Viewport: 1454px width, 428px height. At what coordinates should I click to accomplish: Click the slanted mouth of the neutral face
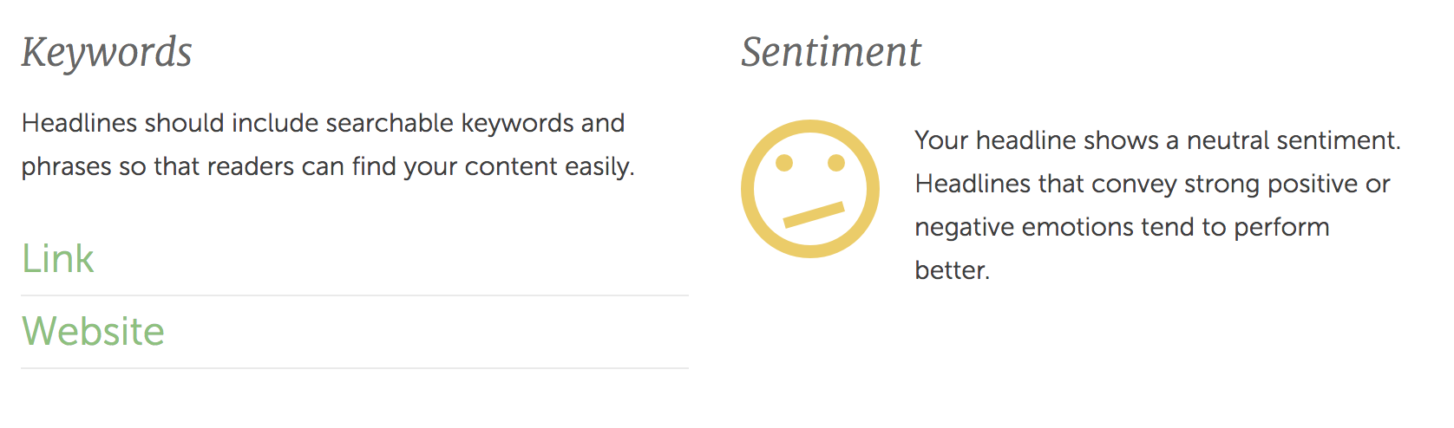coord(814,214)
